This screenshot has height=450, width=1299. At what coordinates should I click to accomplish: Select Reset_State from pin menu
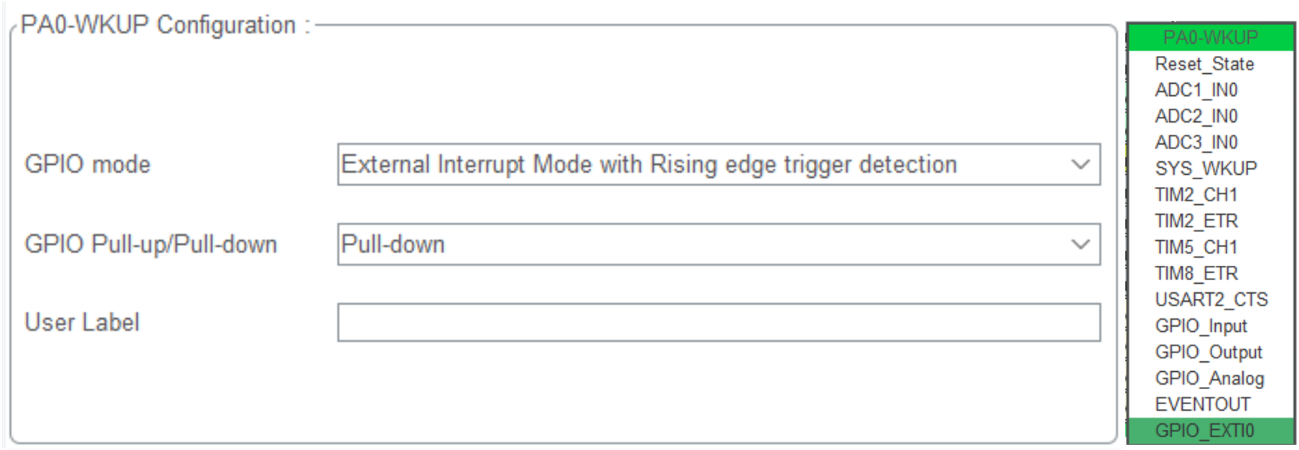[1204, 64]
